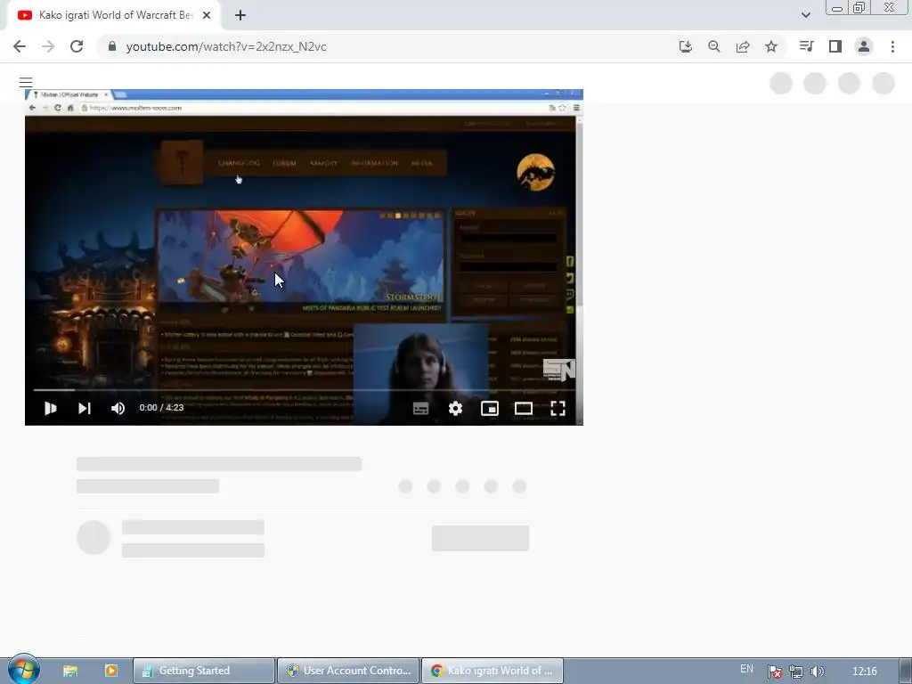Expand the tab search dropdown
The height and width of the screenshot is (684, 912).
pos(805,15)
